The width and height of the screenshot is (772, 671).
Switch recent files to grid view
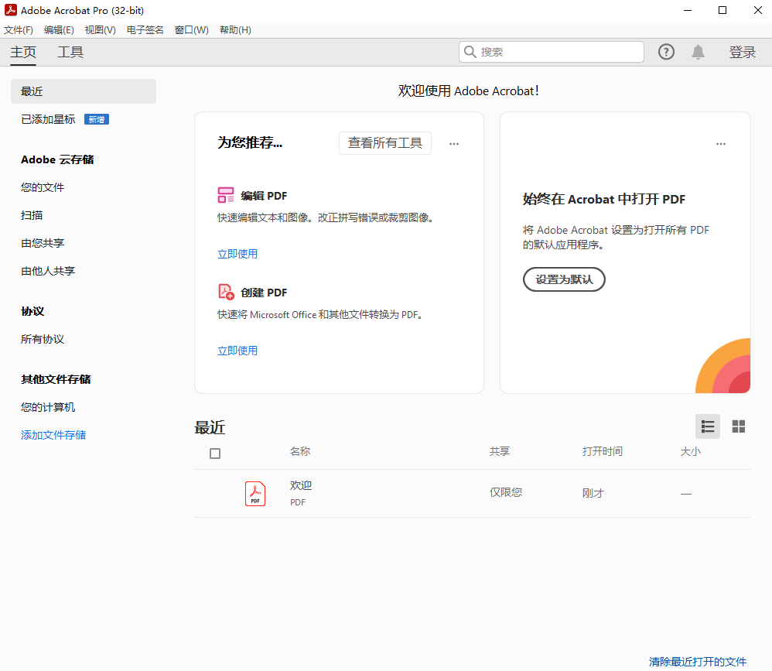(739, 426)
